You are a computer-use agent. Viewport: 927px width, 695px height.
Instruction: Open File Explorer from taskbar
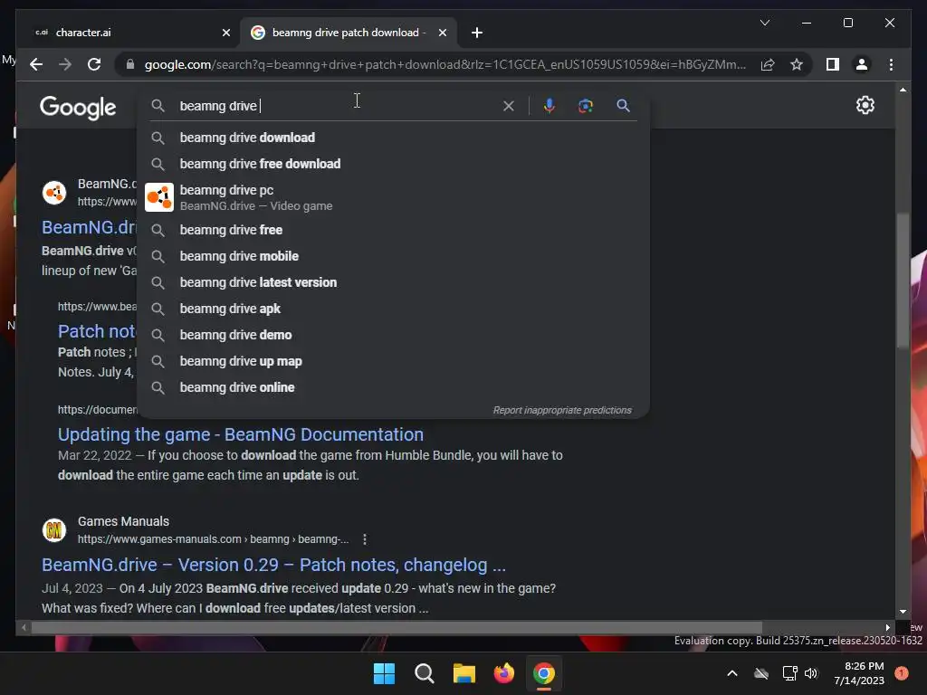point(464,673)
